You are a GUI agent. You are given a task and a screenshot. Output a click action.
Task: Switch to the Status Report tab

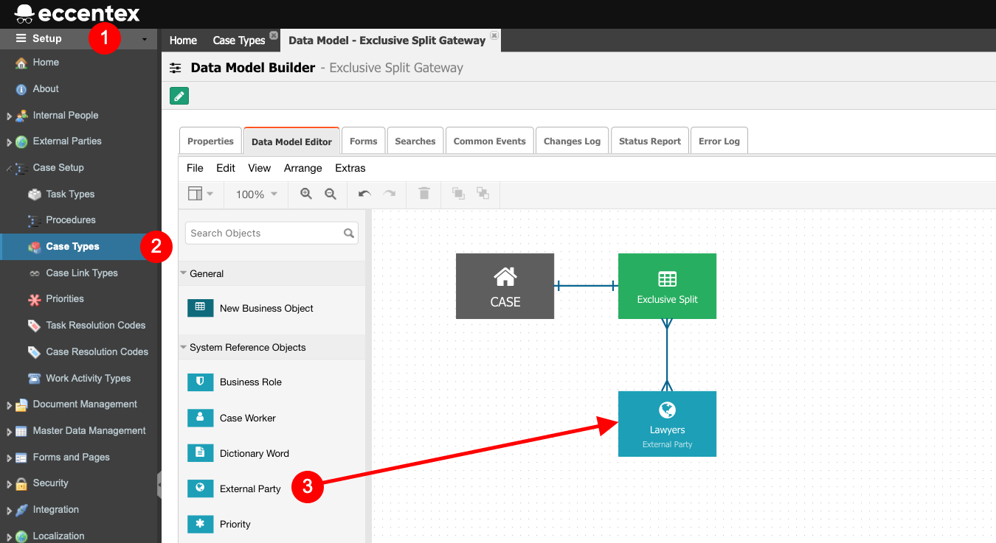650,141
